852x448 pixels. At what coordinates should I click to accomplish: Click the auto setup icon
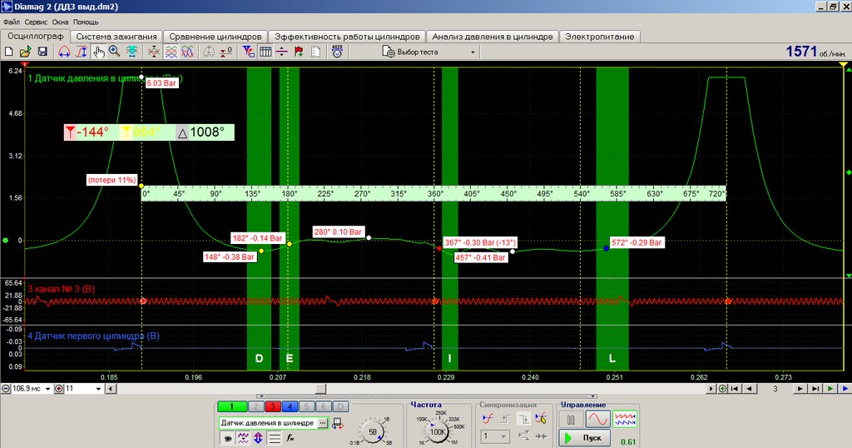(338, 52)
